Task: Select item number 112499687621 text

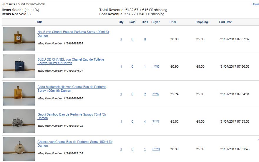Action: tap(73, 71)
